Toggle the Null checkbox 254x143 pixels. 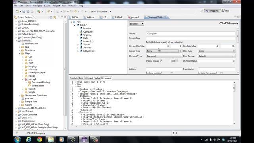coord(177,61)
